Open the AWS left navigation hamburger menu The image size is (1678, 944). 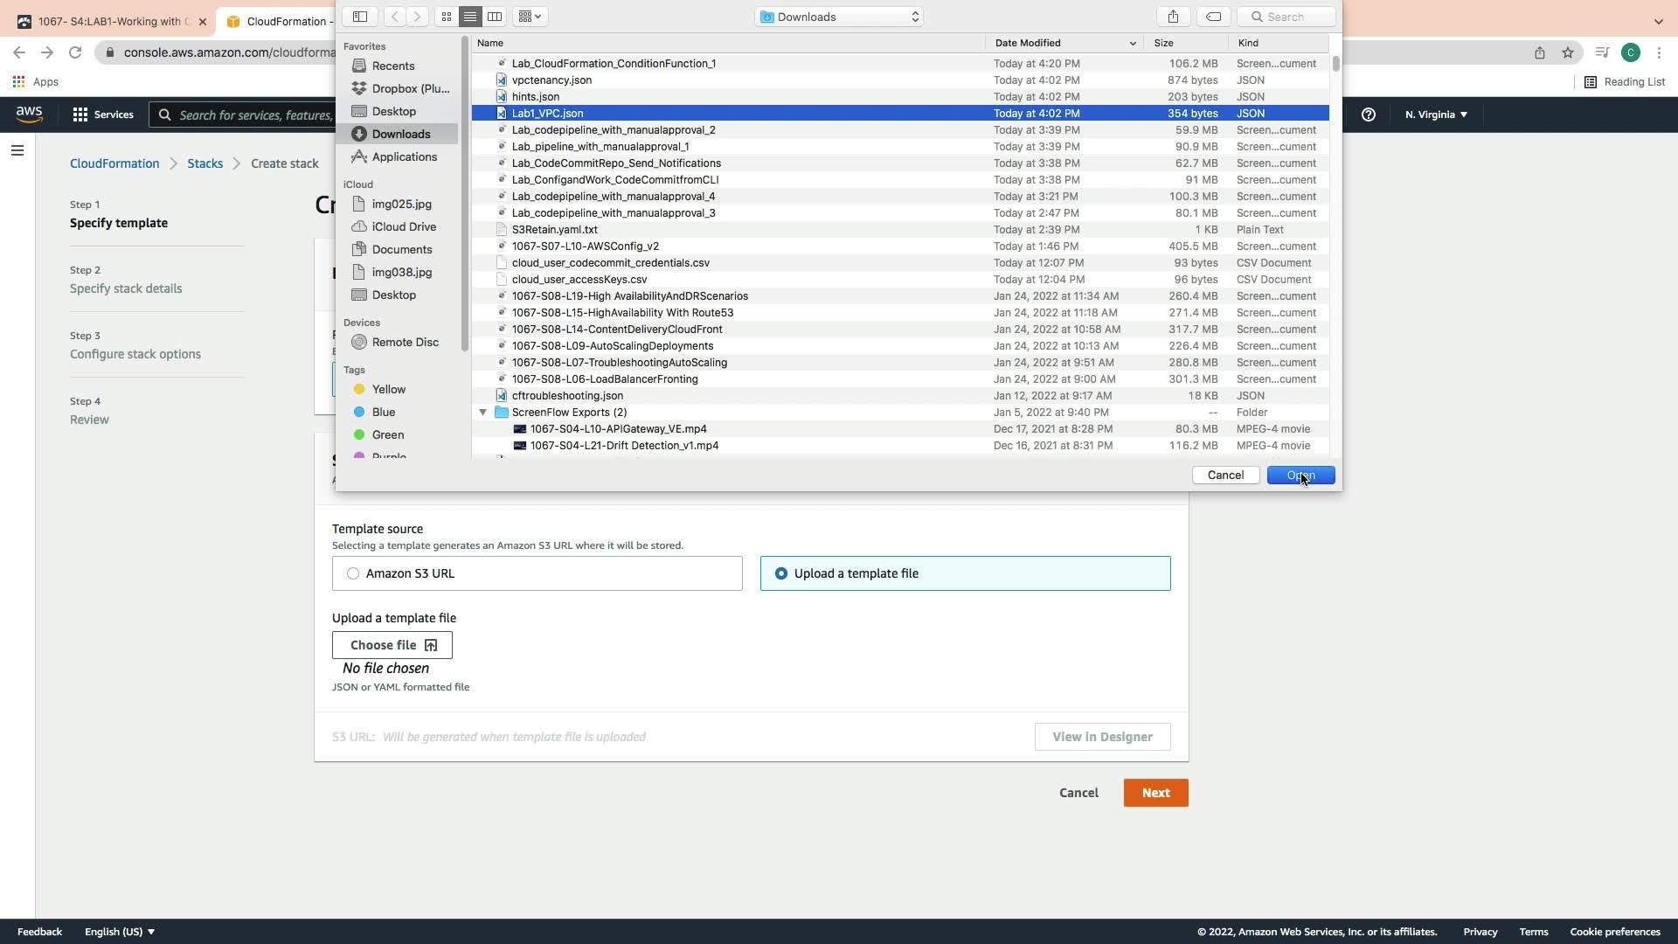pos(17,150)
